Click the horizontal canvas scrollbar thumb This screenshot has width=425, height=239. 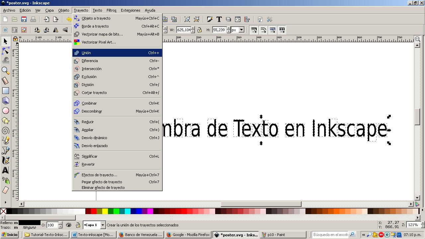(261, 204)
